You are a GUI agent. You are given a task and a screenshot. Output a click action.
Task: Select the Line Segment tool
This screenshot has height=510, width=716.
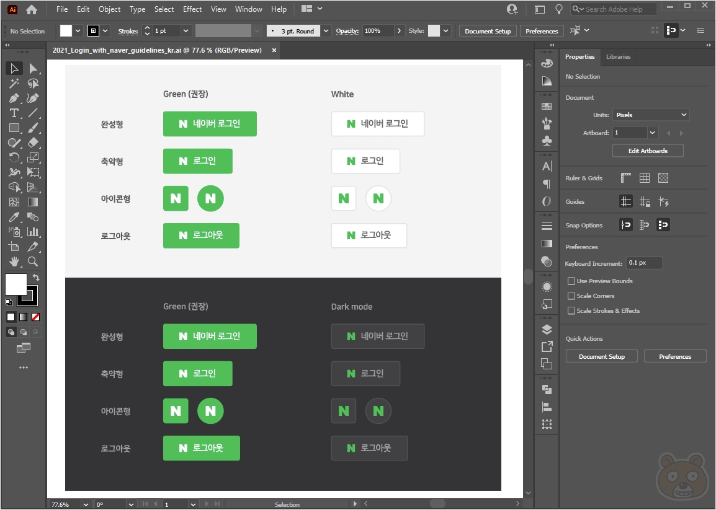coord(33,113)
